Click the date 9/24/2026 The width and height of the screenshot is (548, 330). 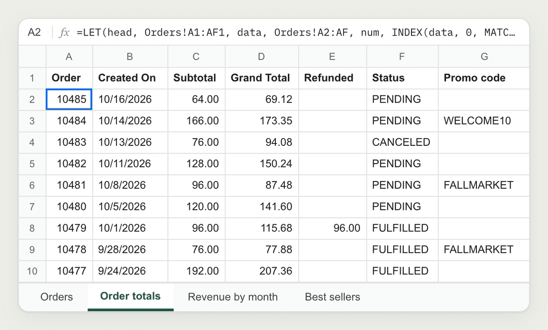(x=130, y=271)
